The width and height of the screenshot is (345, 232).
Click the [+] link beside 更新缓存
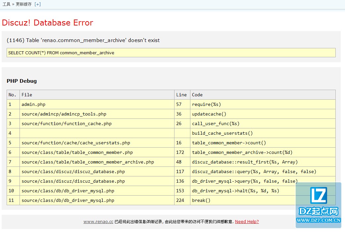(x=38, y=4)
